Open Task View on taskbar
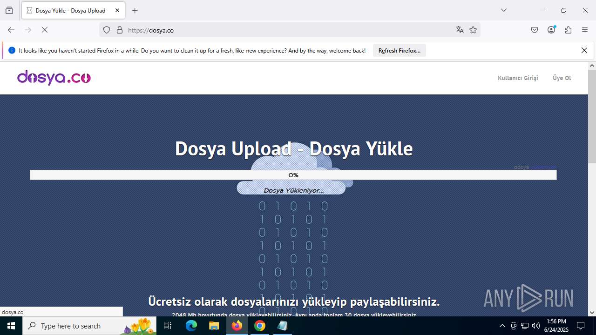The width and height of the screenshot is (596, 335). pos(168,326)
